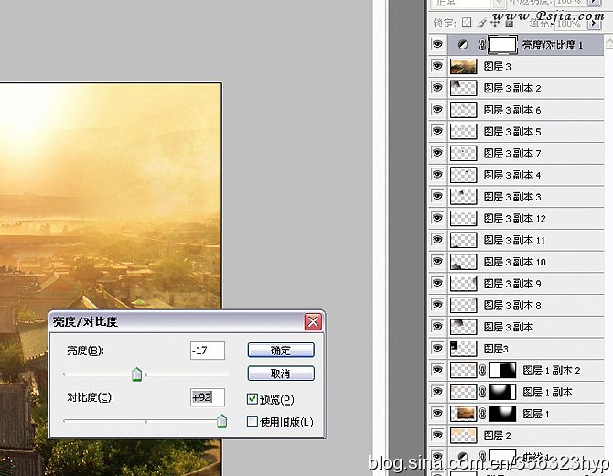Click the eye icon of 图层 3 副本 11
Screen dimensions: 613x476
pyautogui.click(x=437, y=240)
